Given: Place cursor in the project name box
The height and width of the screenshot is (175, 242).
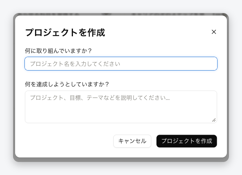Looking at the screenshot, I should (121, 64).
